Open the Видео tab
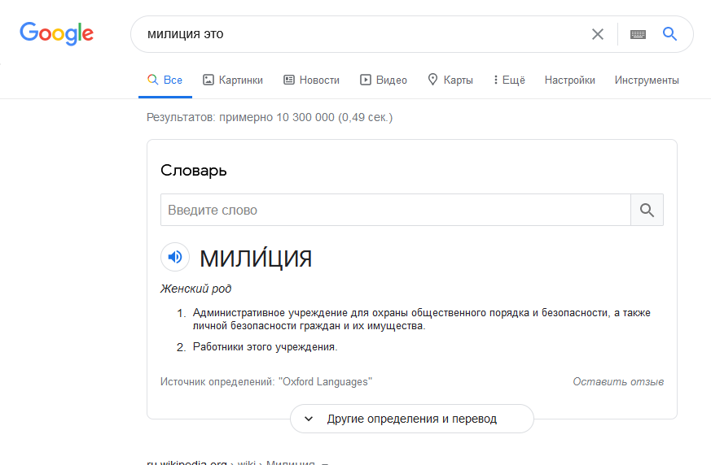 click(x=384, y=80)
